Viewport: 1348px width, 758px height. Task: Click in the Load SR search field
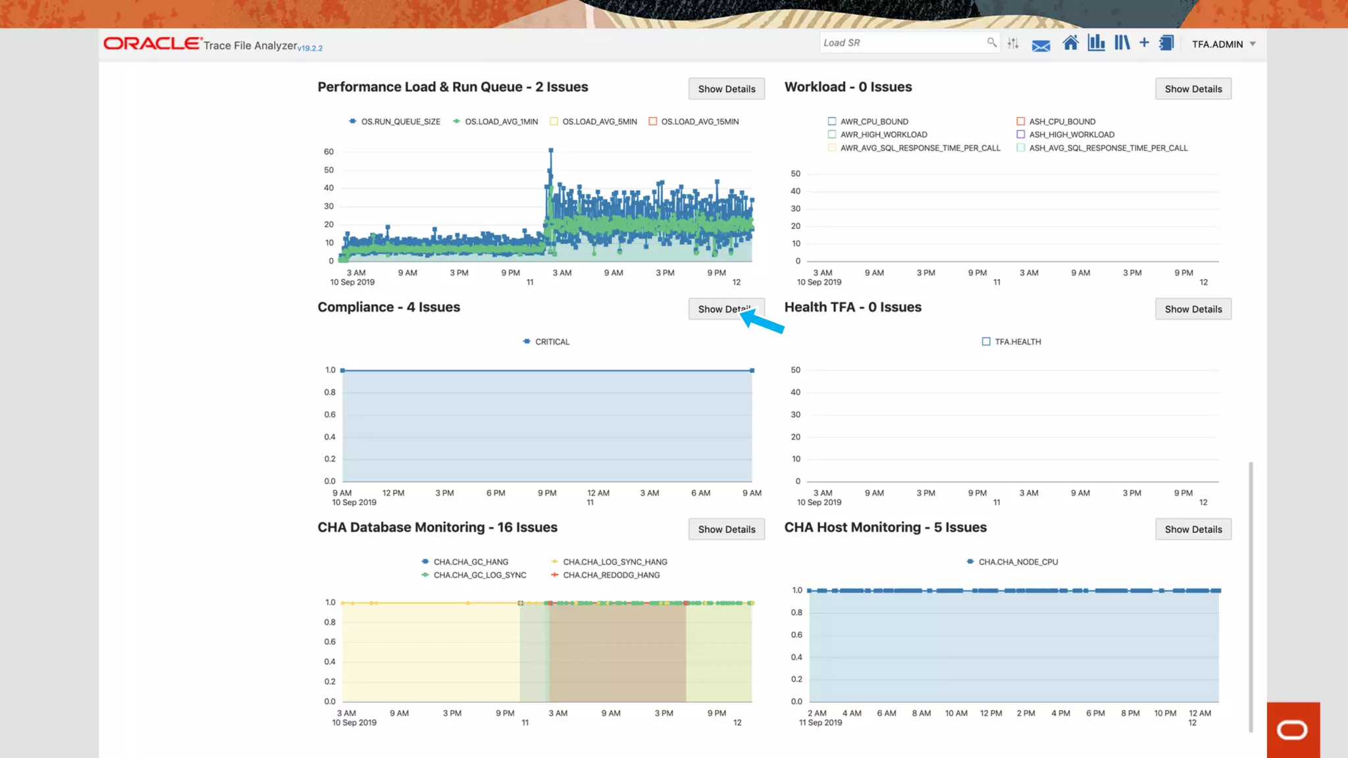[x=902, y=43]
